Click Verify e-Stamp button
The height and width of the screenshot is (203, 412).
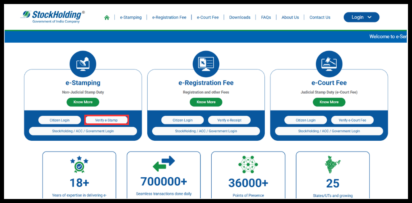tap(106, 120)
